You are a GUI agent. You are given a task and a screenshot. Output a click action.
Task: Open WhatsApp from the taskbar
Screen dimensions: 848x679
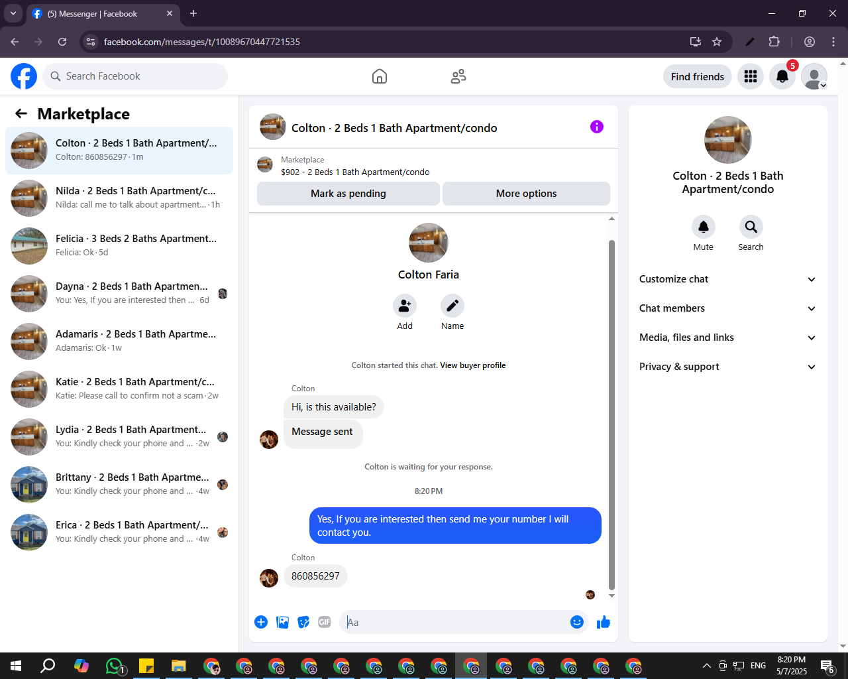[115, 666]
